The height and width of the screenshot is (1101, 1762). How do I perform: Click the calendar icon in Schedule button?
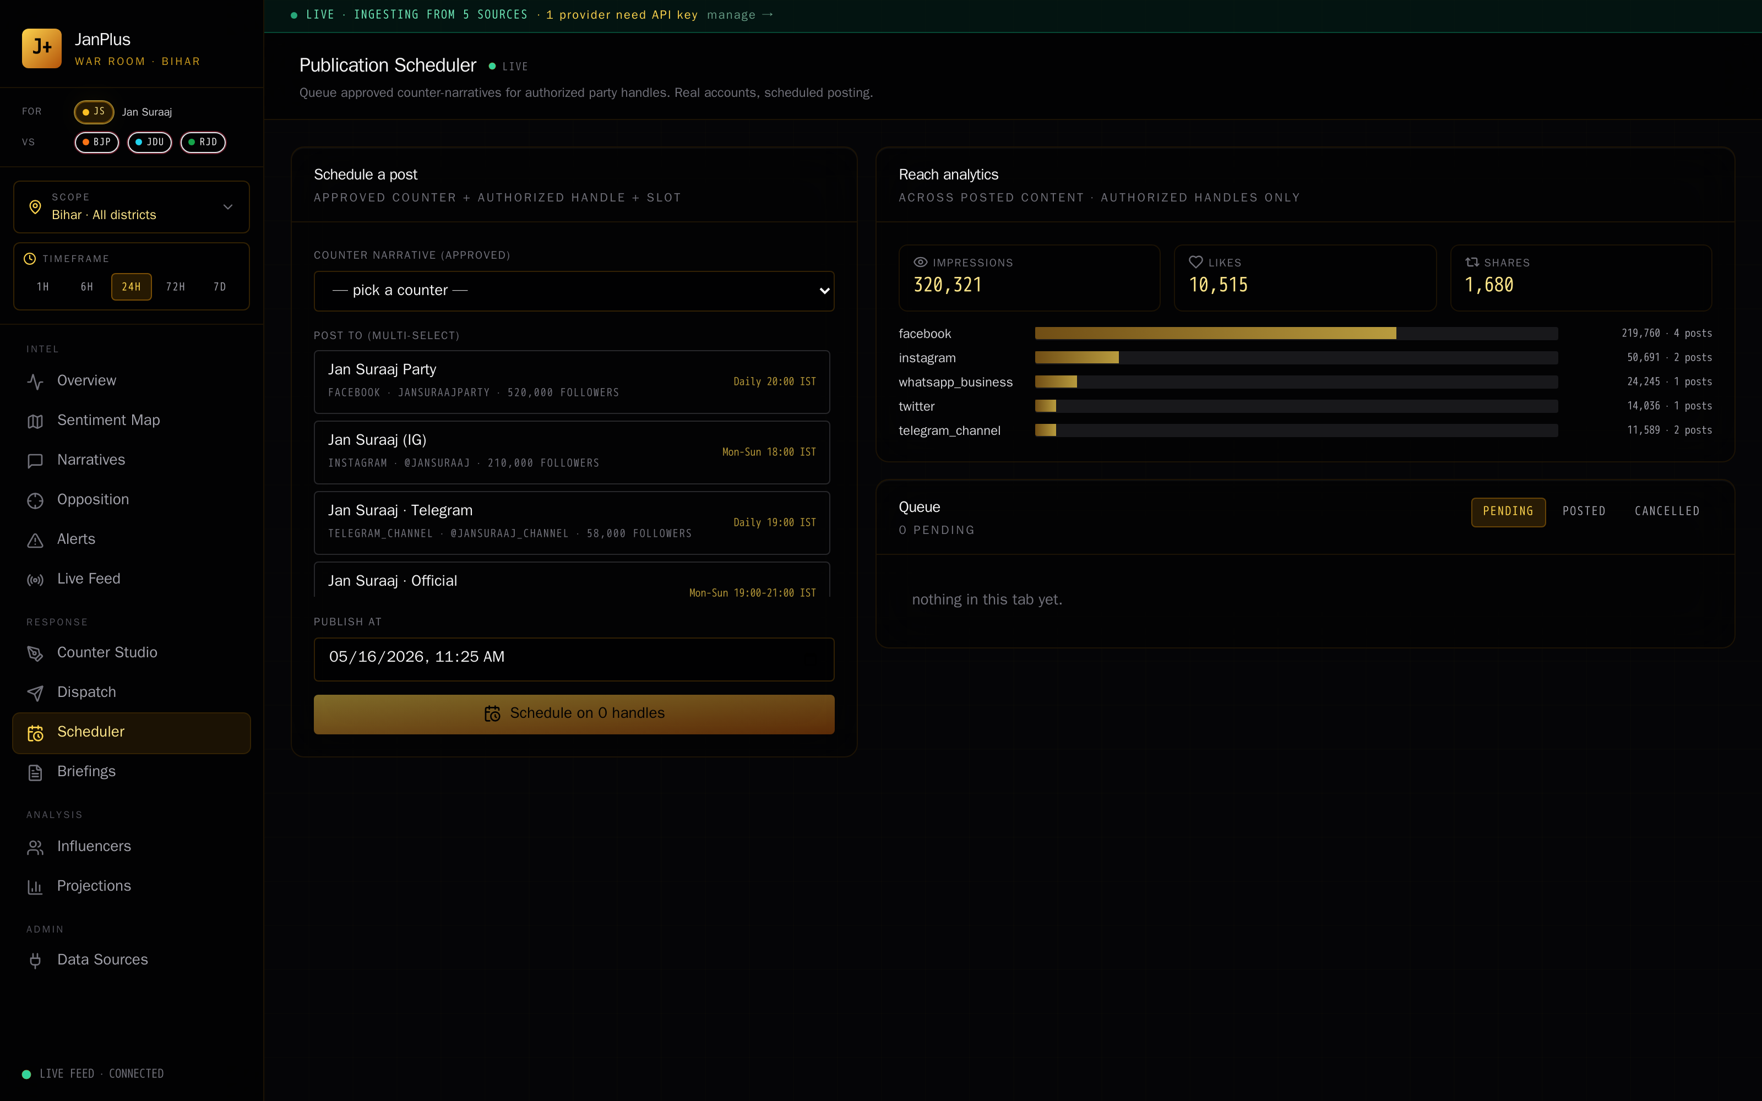(x=492, y=713)
